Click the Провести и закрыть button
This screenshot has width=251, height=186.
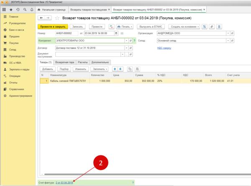click(x=53, y=27)
